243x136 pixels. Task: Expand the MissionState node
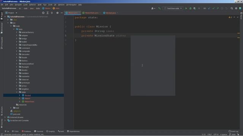tap(19, 102)
